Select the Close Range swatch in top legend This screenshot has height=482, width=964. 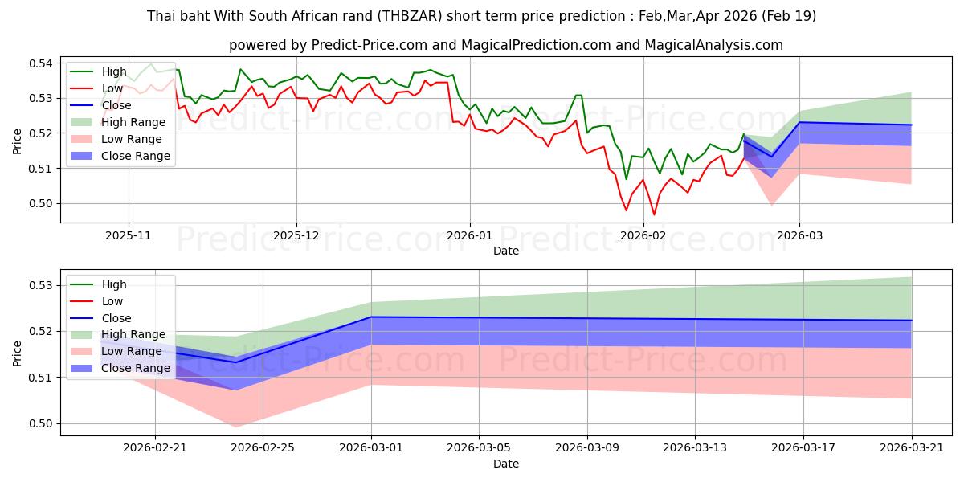point(84,156)
